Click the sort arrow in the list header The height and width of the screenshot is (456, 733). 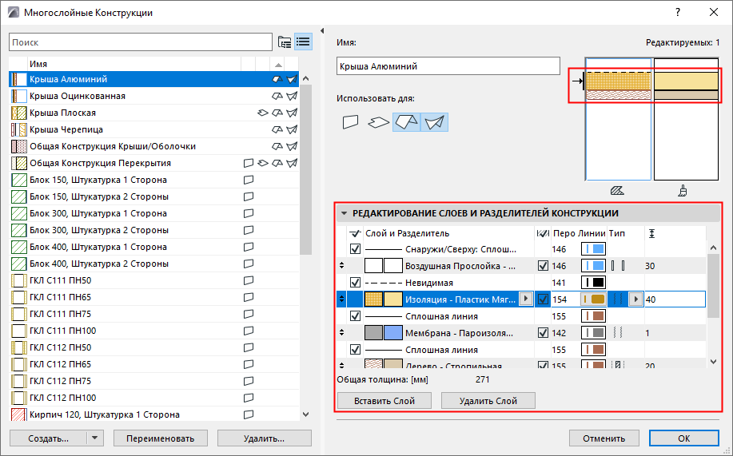tap(278, 65)
